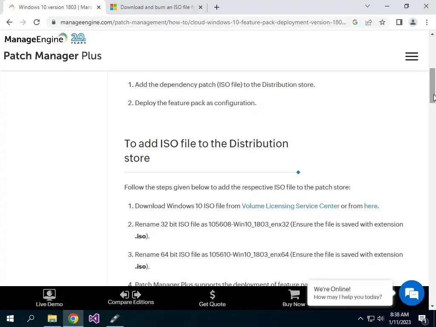Image resolution: width=436 pixels, height=327 pixels.
Task: Close the Download and burn an ISO tab
Action: [200, 8]
